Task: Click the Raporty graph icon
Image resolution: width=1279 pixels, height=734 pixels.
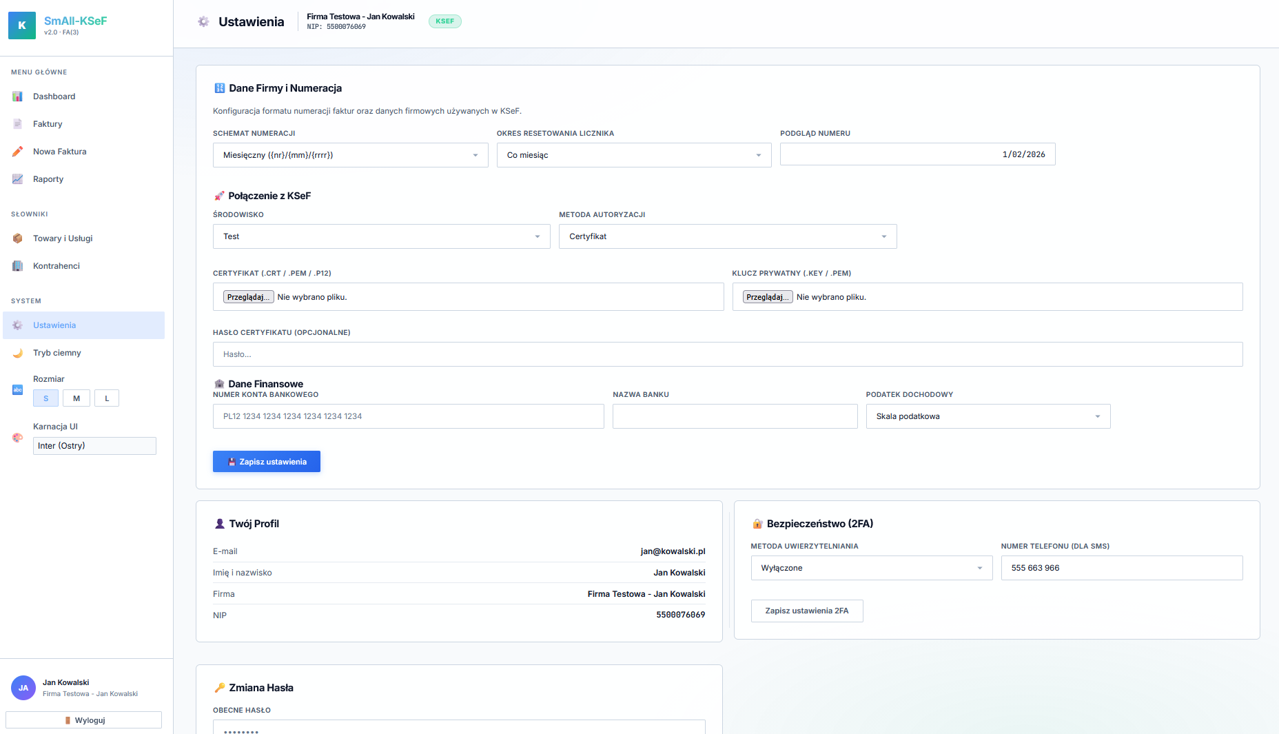Action: [18, 179]
